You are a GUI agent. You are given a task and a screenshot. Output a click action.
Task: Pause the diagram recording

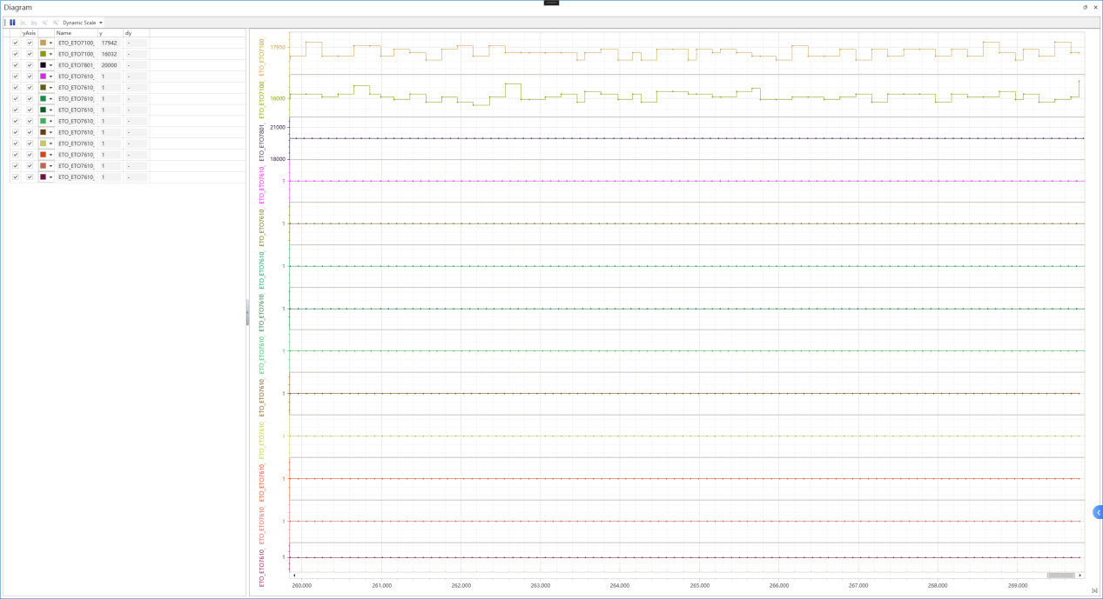12,23
